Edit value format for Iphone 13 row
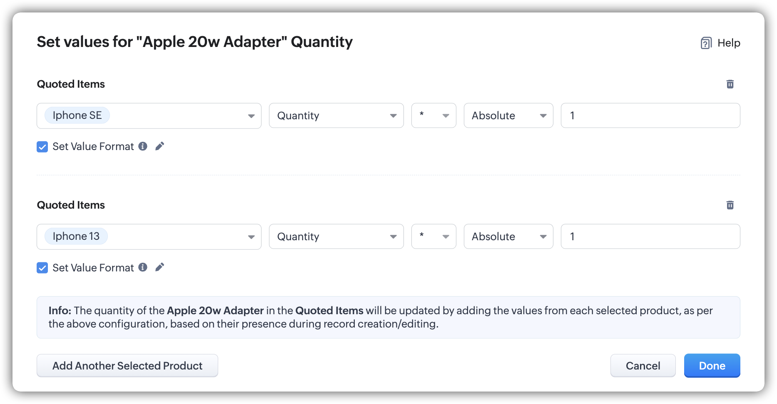 pyautogui.click(x=159, y=267)
